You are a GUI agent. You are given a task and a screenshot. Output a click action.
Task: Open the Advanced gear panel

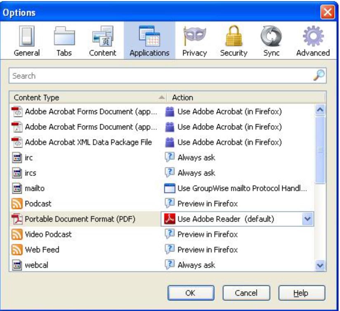tap(313, 41)
